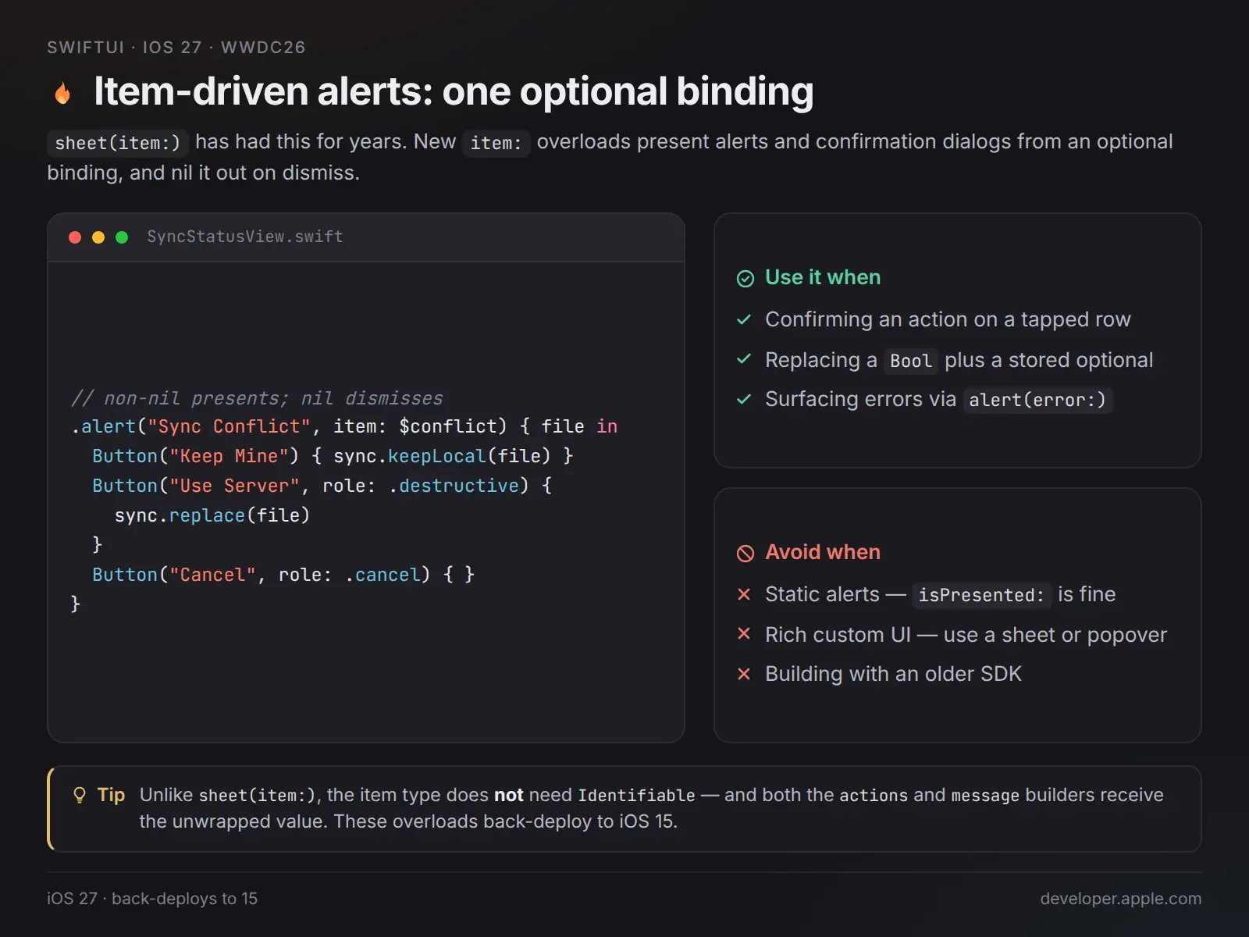Image resolution: width=1249 pixels, height=937 pixels.
Task: Click the prohibited icon beside Avoid when
Action: pos(745,554)
